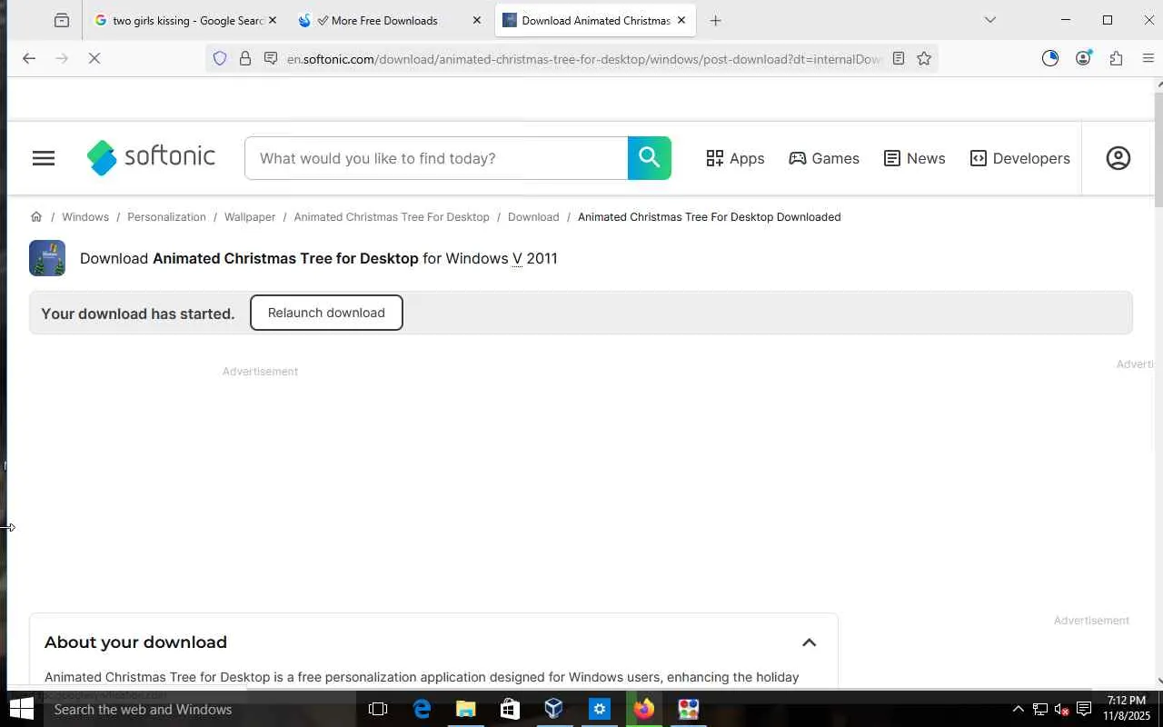Viewport: 1163px width, 727px height.
Task: Close the Google Search tab
Action: coord(272,20)
